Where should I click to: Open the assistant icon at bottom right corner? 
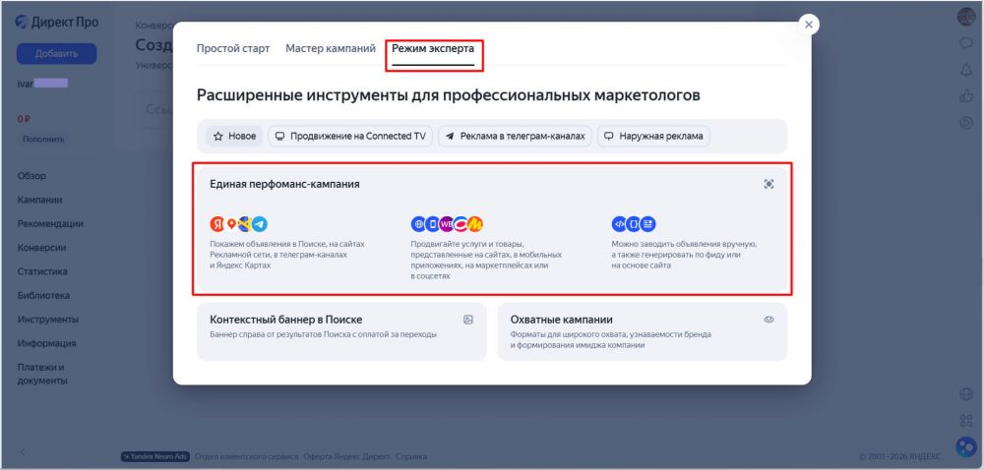966,446
